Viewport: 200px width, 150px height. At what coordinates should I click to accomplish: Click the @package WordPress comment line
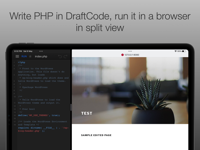point(33,87)
